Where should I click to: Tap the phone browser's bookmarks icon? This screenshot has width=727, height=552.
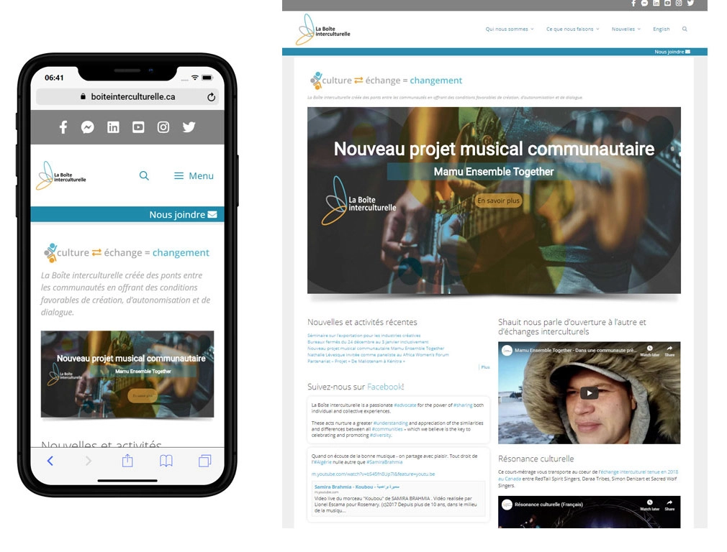pyautogui.click(x=166, y=461)
